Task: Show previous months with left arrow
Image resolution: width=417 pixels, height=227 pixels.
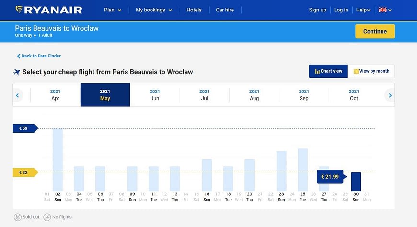Action: [18, 95]
